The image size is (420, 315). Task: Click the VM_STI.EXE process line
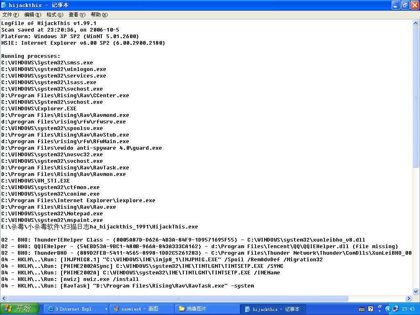point(36,181)
